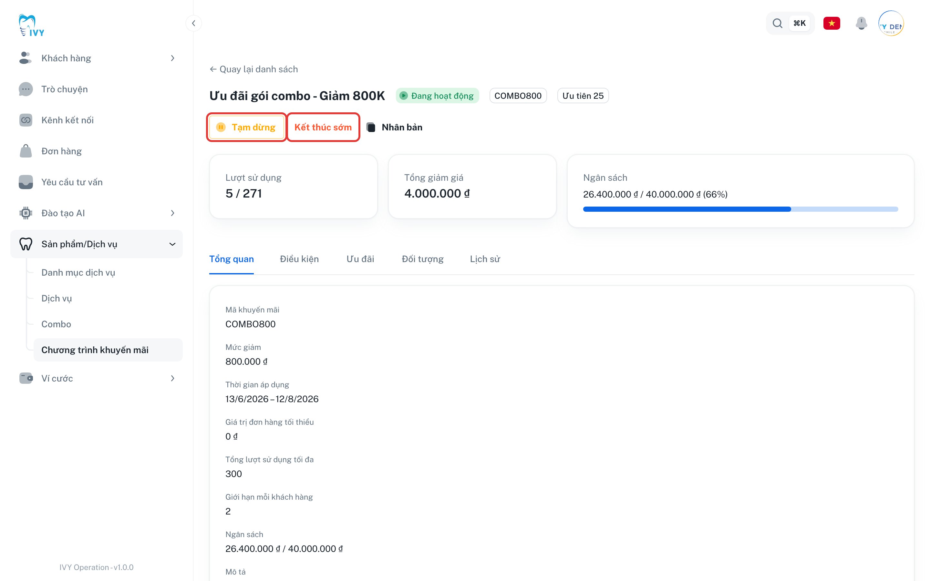Click the Mức giảm value 800.000 ₫

tap(246, 361)
